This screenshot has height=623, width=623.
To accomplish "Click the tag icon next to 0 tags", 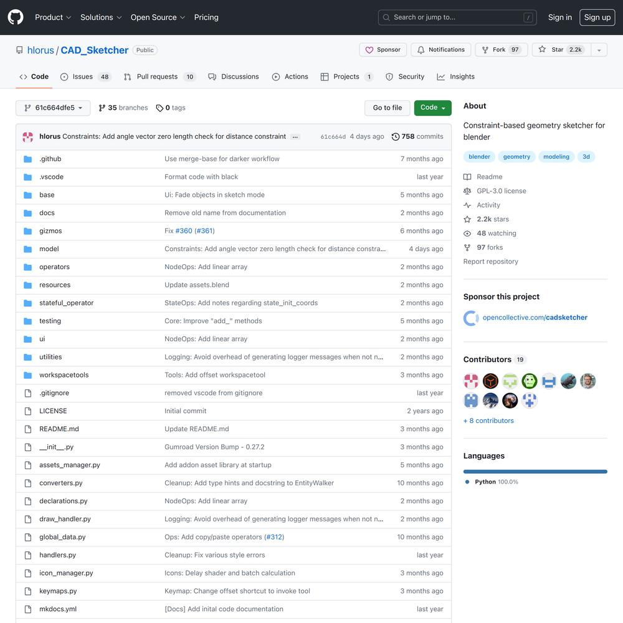I will [x=159, y=108].
